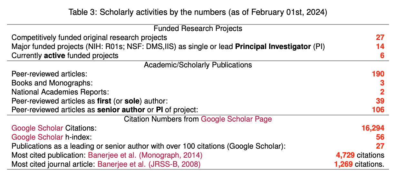397x177 pixels.
Task: Click the major funded projects count 14
Action: [380, 46]
